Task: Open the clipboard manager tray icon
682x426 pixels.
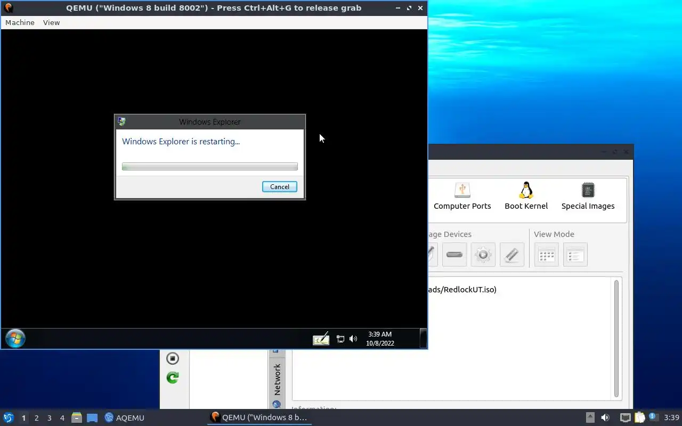Action: tap(639, 417)
